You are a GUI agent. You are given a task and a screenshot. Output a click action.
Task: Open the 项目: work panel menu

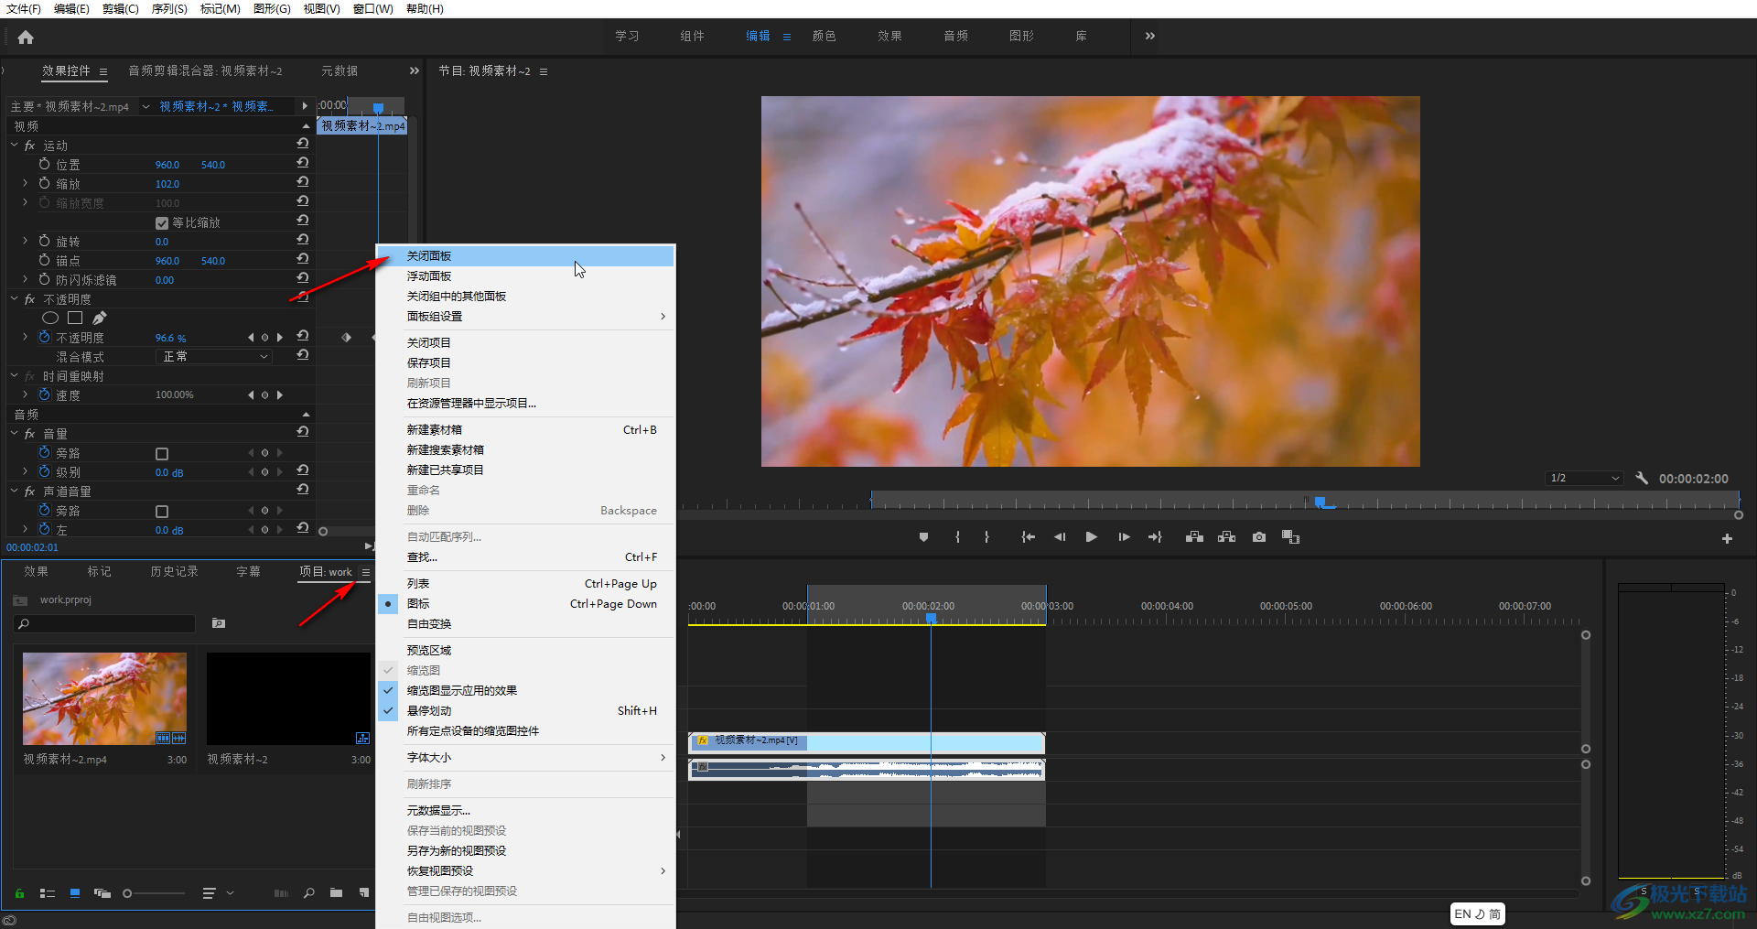click(x=365, y=572)
